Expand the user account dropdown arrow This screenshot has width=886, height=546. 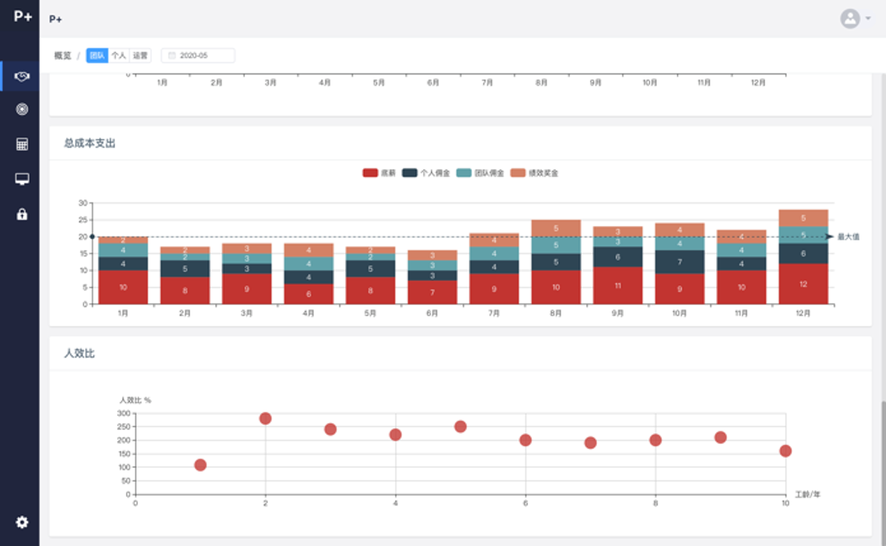(868, 19)
